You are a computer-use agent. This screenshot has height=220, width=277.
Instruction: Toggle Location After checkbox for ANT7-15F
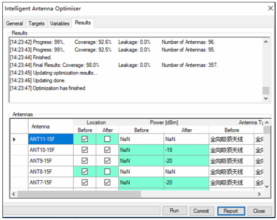pos(107,182)
